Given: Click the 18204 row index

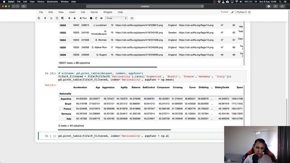Looking at the screenshot, I should 63,40.
